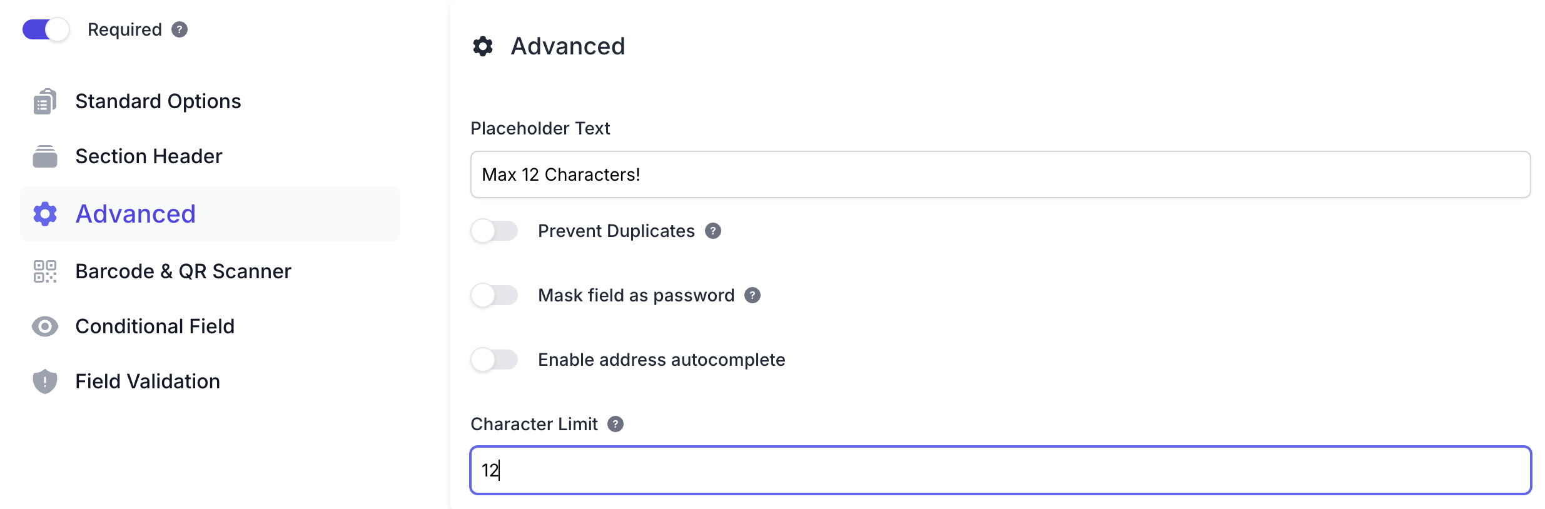Click the Standard Options clipboard icon

click(x=44, y=101)
